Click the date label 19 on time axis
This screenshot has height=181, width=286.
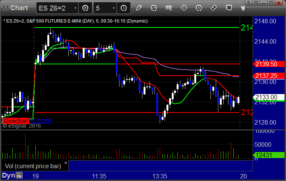click(35, 176)
